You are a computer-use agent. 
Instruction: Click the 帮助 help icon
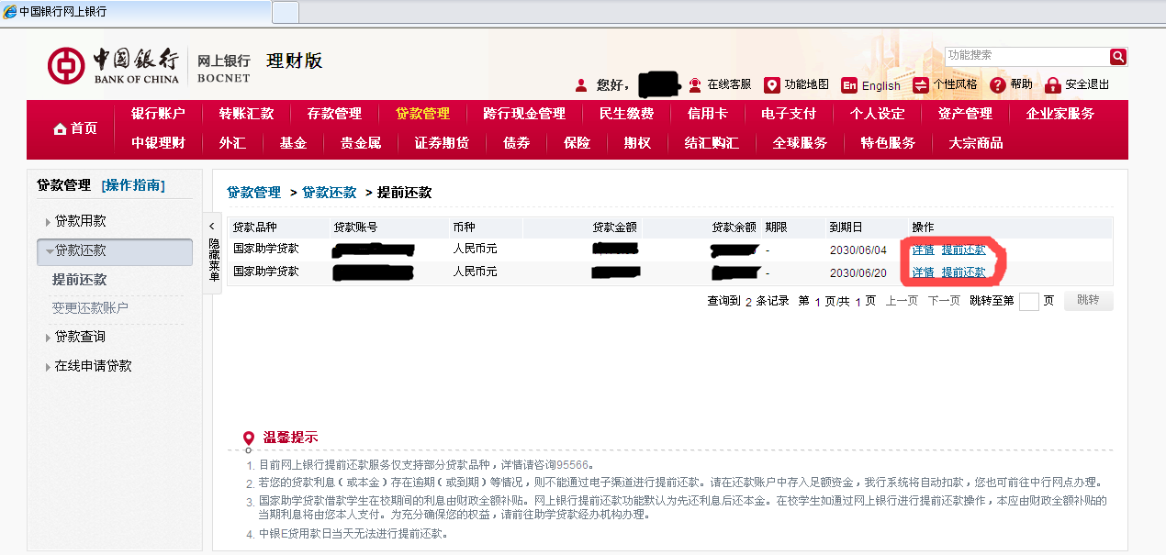tap(998, 85)
